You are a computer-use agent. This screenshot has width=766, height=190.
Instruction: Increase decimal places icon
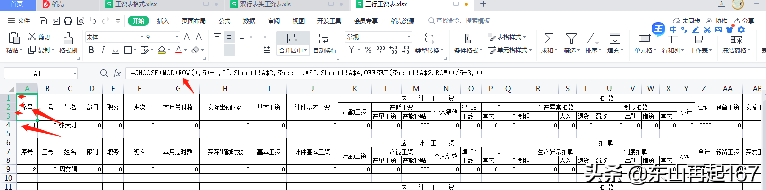pos(393,50)
